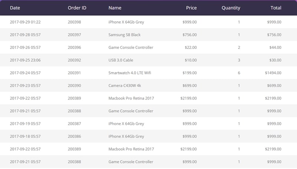This screenshot has height=169, width=297.
Task: Click the Samsung S8 Black product name
Action: tap(124, 35)
